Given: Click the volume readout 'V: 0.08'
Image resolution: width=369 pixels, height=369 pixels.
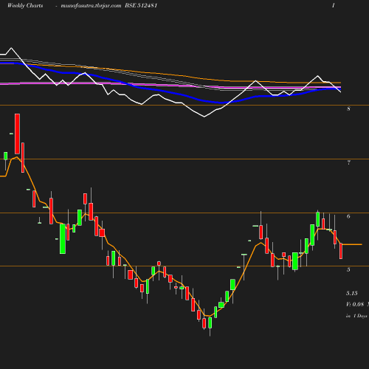Looking at the screenshot, I should pyautogui.click(x=355, y=304).
